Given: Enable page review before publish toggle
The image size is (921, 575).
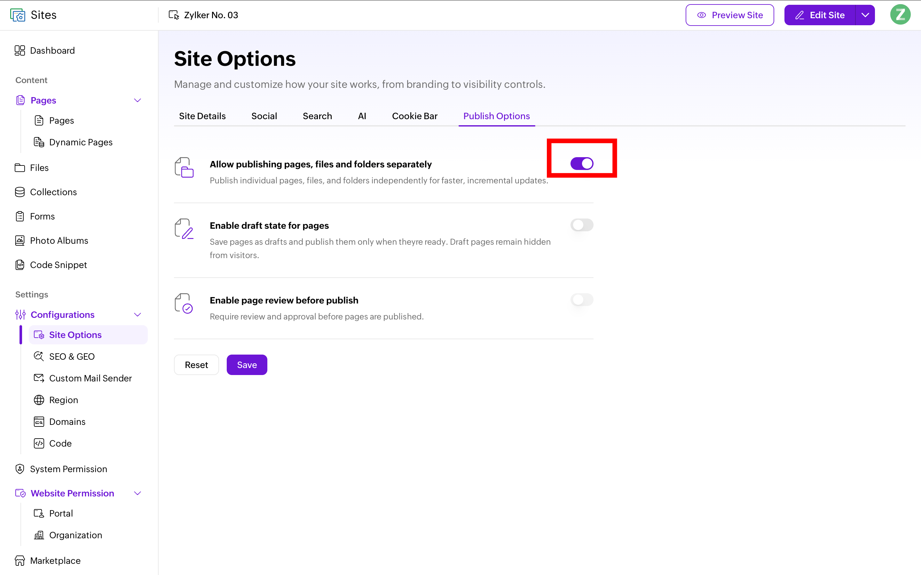Looking at the screenshot, I should [581, 300].
